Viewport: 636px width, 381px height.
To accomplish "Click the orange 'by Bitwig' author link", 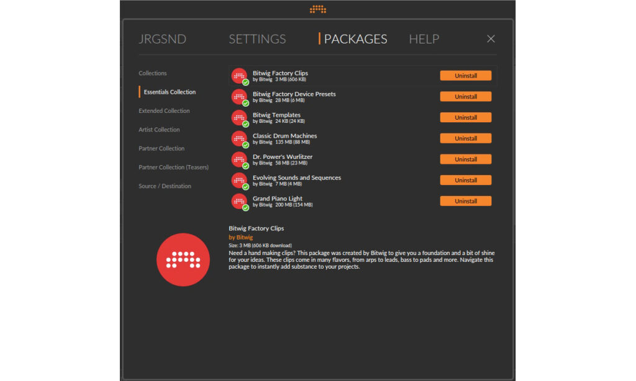I will pyautogui.click(x=240, y=238).
